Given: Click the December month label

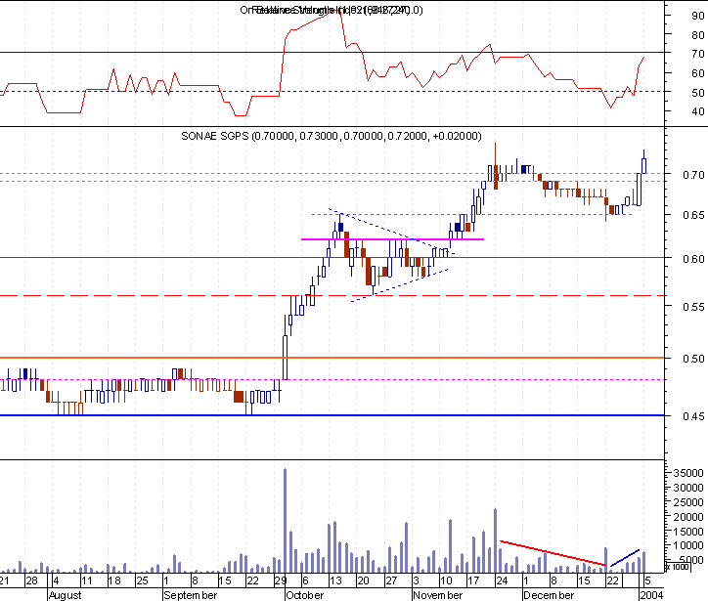Looking at the screenshot, I should tap(549, 595).
